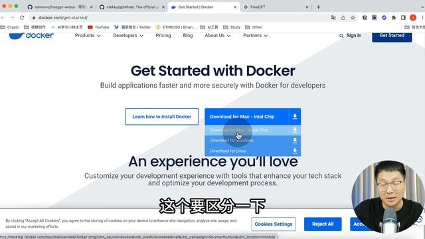Open the YouTube bookmark
The height and width of the screenshot is (239, 425).
pyautogui.click(x=98, y=27)
